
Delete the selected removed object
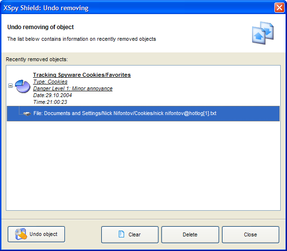point(190,234)
